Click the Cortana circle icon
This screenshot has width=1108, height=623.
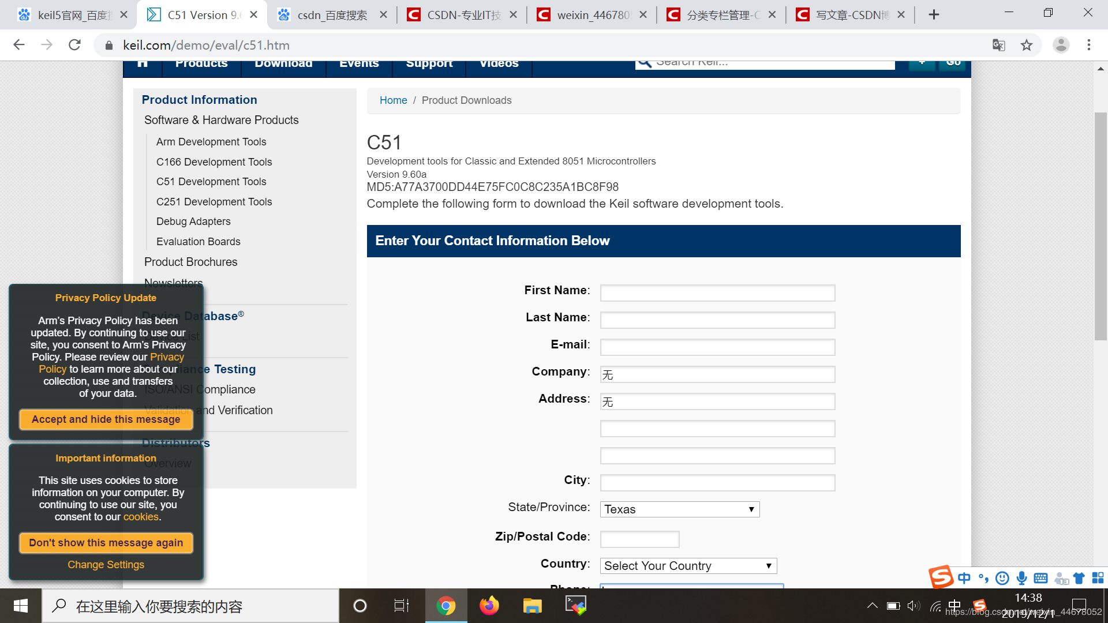point(360,606)
